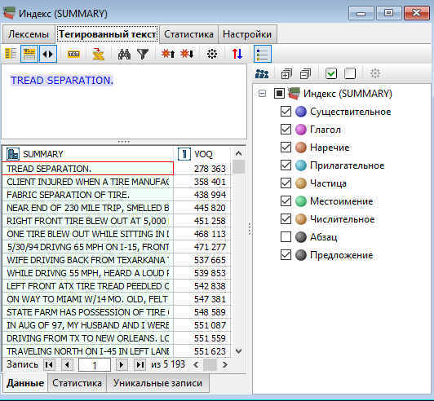The width and height of the screenshot is (434, 401).
Task: Click the blue Существительное color ball
Action: (x=301, y=112)
